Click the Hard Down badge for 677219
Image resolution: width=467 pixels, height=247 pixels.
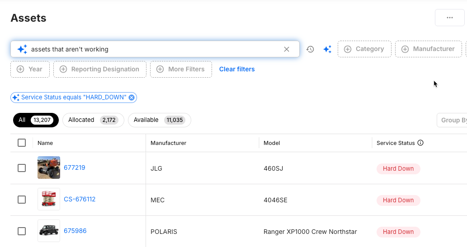coord(398,168)
